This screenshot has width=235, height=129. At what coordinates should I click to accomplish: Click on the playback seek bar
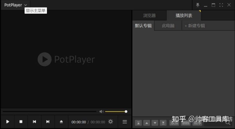click(x=49, y=111)
